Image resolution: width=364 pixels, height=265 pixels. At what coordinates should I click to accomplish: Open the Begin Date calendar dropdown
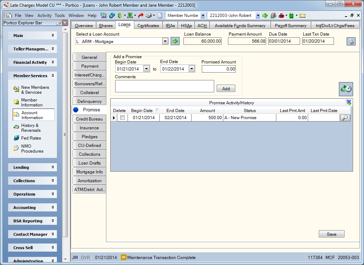pyautogui.click(x=146, y=69)
